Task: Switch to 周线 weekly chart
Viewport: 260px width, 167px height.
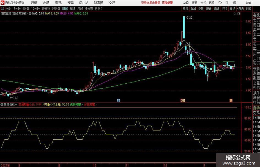Action: pos(72,9)
